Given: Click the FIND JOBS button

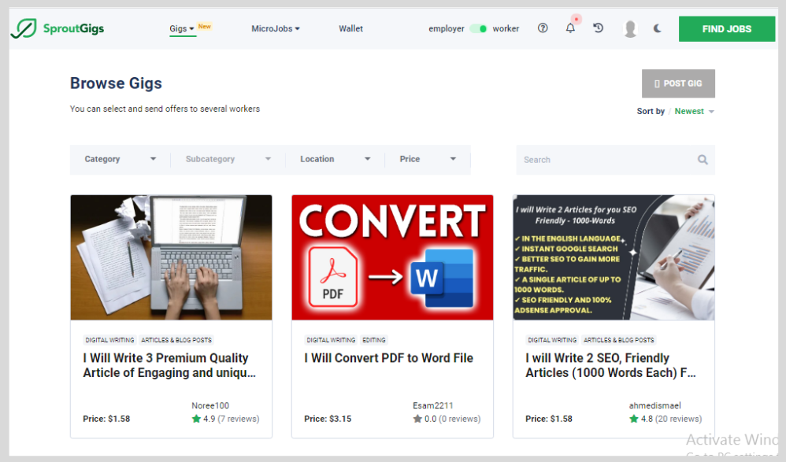Looking at the screenshot, I should pos(727,28).
